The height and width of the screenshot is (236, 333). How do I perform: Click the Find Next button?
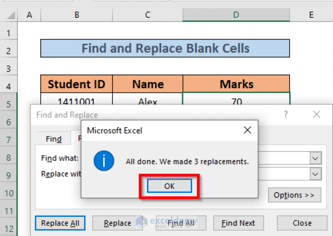coord(238,223)
